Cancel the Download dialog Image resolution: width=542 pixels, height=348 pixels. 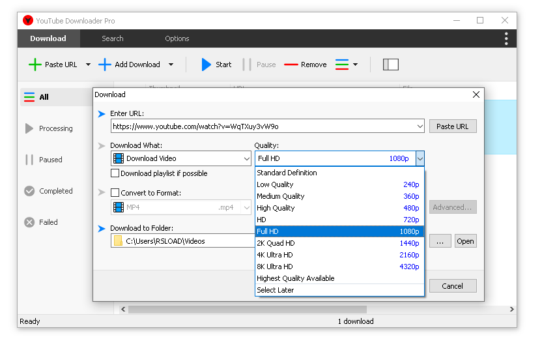(453, 286)
